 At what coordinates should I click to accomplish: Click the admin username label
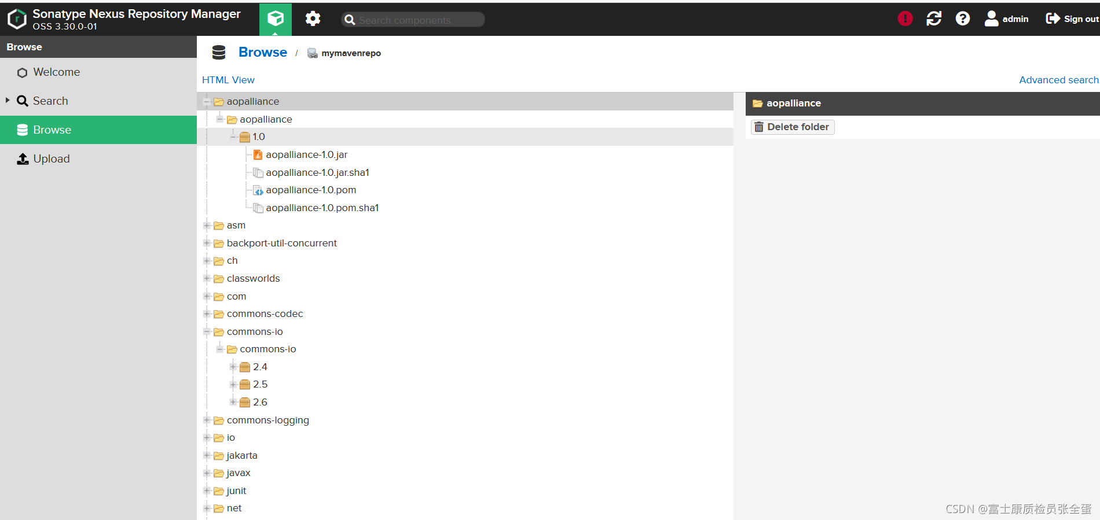coord(1015,19)
